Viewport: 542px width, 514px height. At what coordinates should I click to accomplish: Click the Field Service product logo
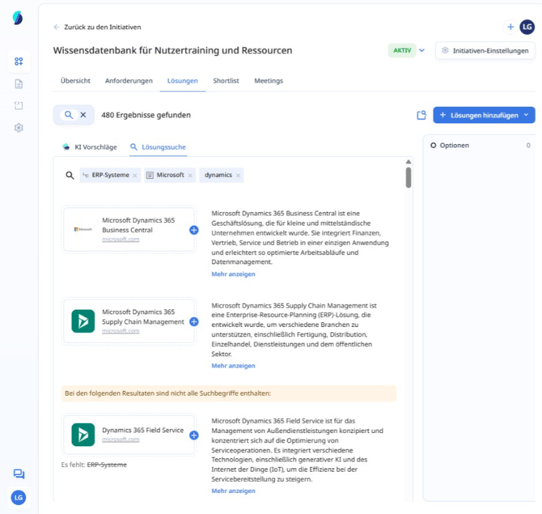point(83,435)
